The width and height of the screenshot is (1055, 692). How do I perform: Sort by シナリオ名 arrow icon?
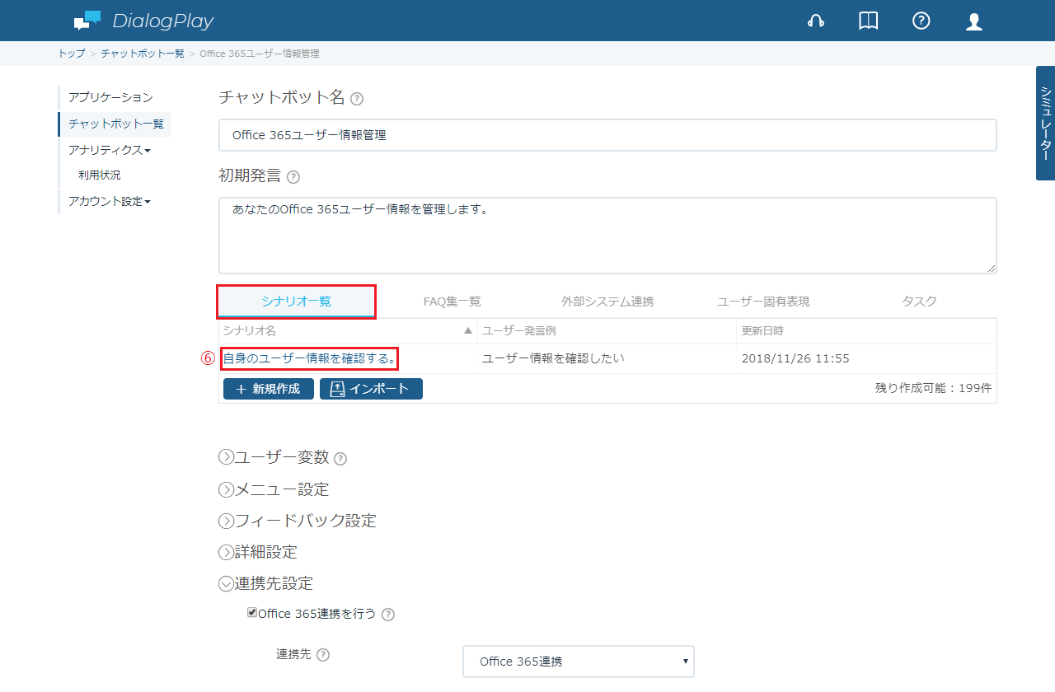(468, 330)
